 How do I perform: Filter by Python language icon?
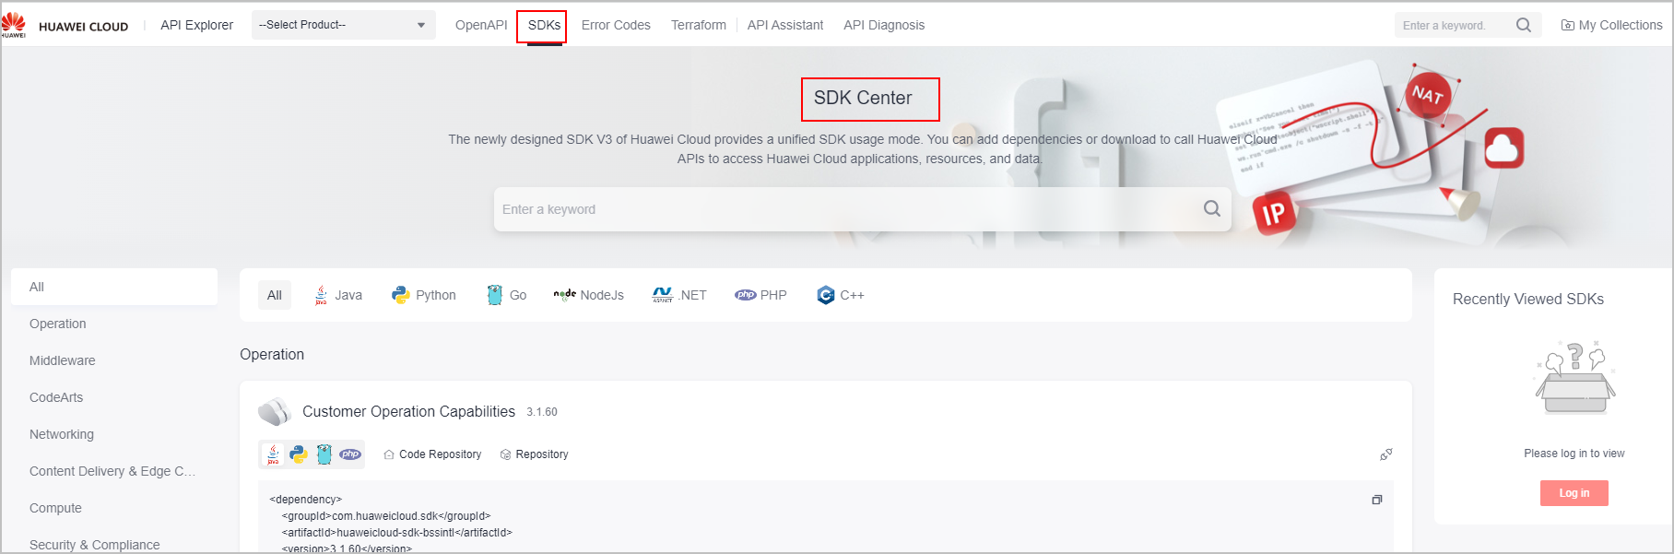point(400,295)
